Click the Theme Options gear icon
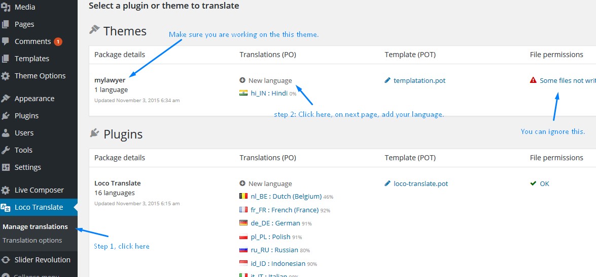Viewport: 596px width, 277px height. [x=6, y=76]
